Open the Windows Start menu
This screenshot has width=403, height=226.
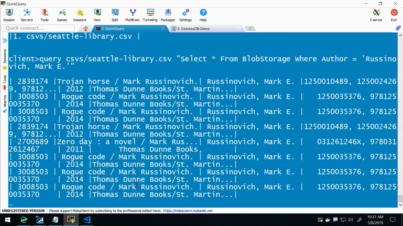click(x=7, y=220)
